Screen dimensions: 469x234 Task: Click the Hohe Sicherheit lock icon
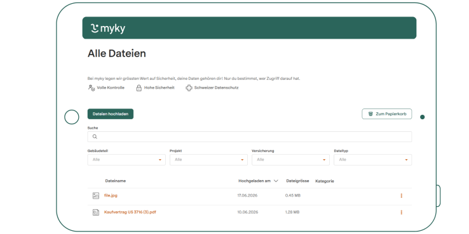[x=139, y=88]
